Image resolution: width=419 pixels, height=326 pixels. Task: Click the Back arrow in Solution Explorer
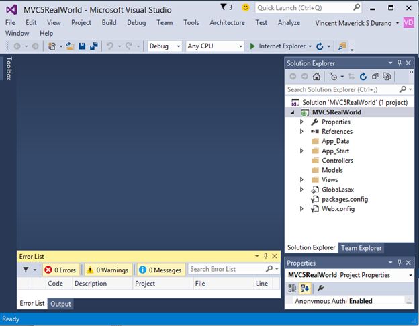pyautogui.click(x=293, y=77)
